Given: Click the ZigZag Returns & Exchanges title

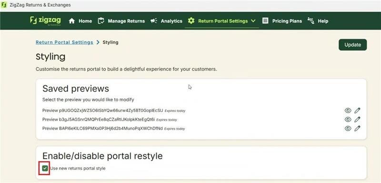Looking at the screenshot, I should [40, 5].
